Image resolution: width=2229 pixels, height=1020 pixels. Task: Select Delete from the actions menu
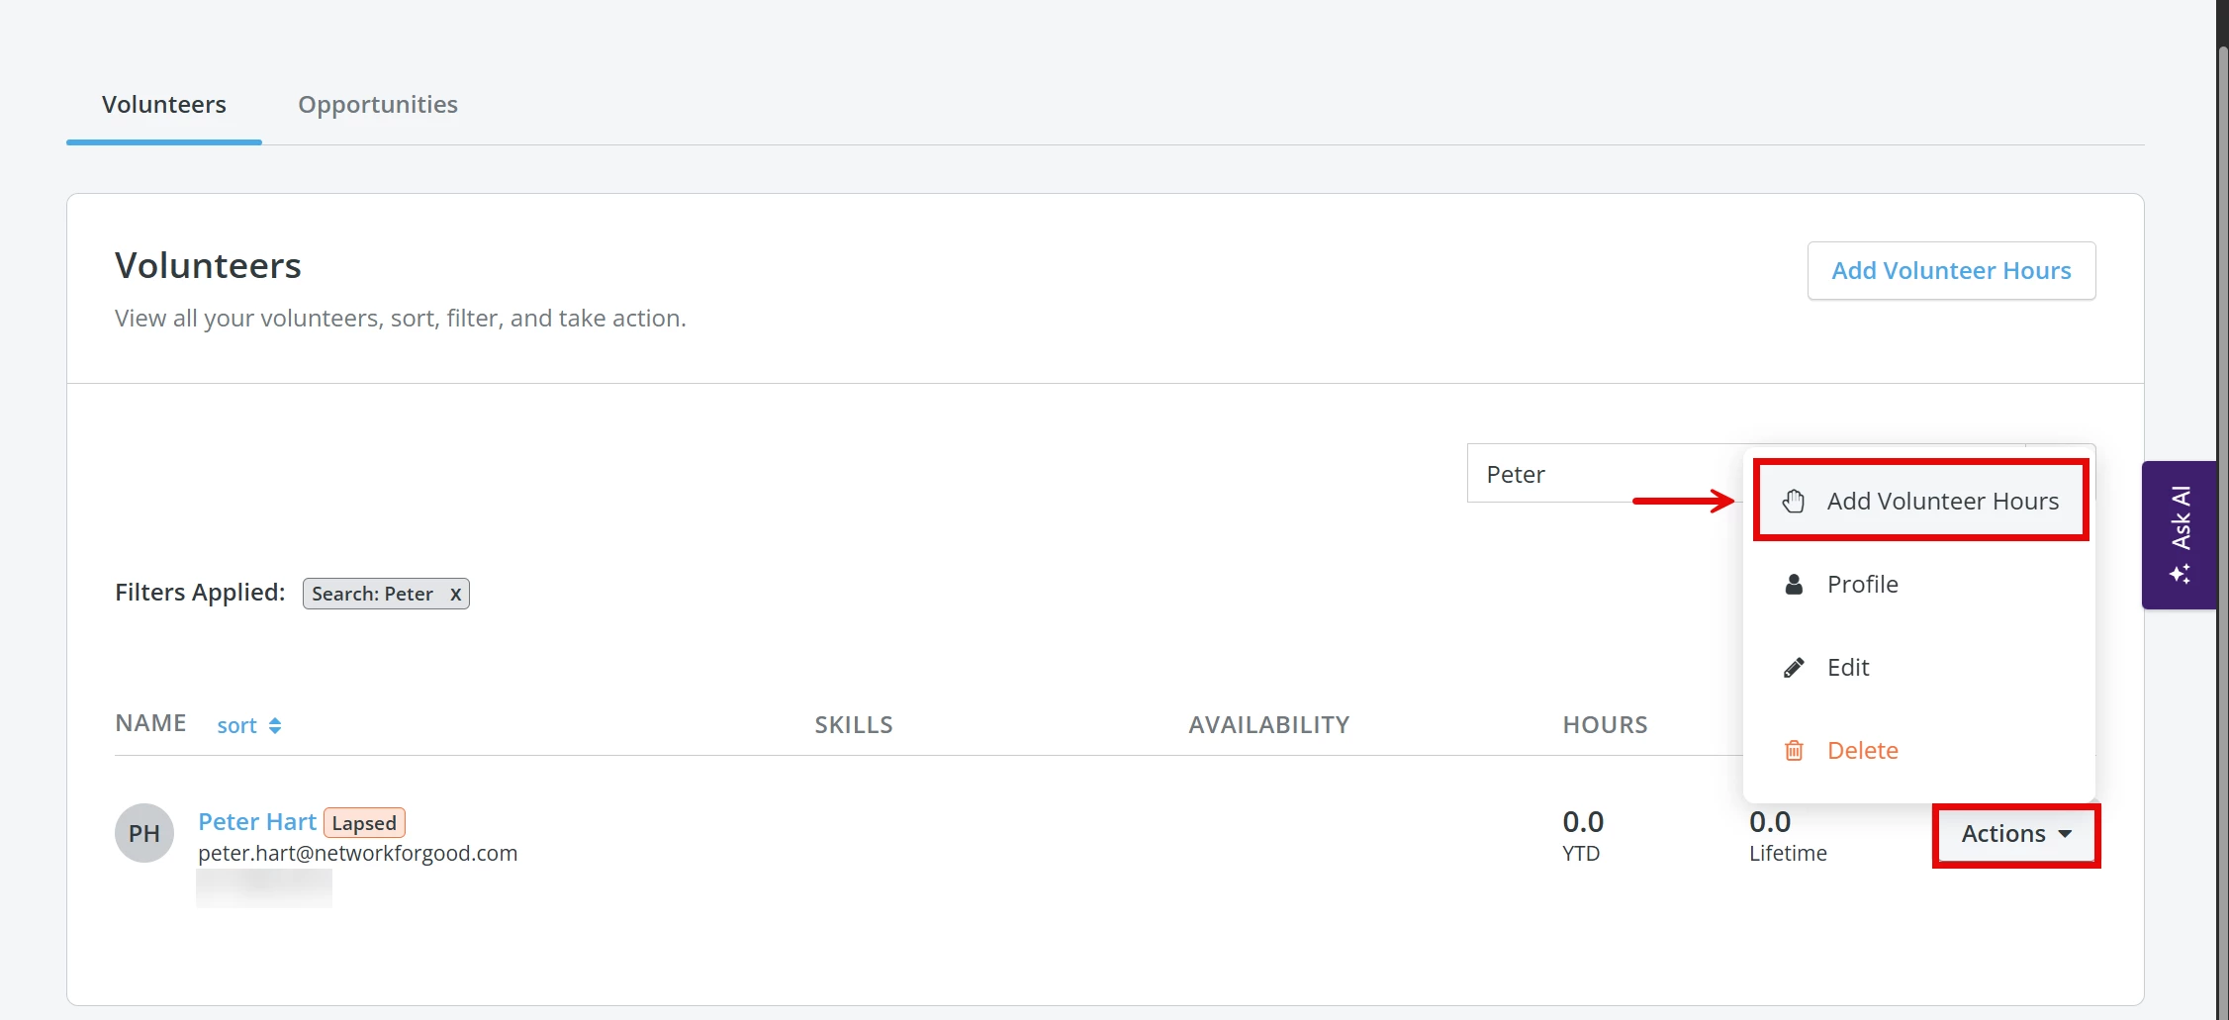point(1861,750)
